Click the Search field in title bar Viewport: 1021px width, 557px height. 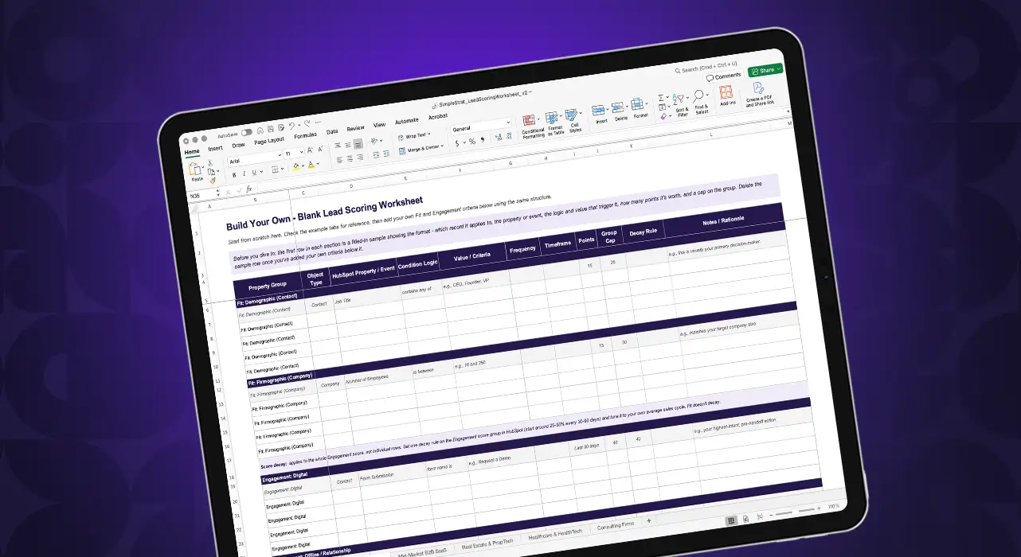click(706, 69)
